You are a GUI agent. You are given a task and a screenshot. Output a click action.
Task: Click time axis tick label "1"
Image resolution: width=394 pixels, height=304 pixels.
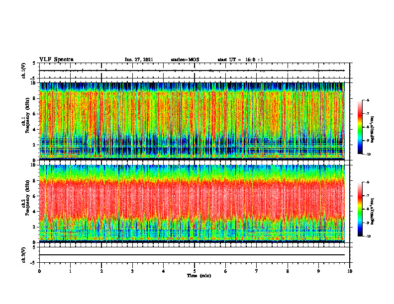[x=70, y=271]
